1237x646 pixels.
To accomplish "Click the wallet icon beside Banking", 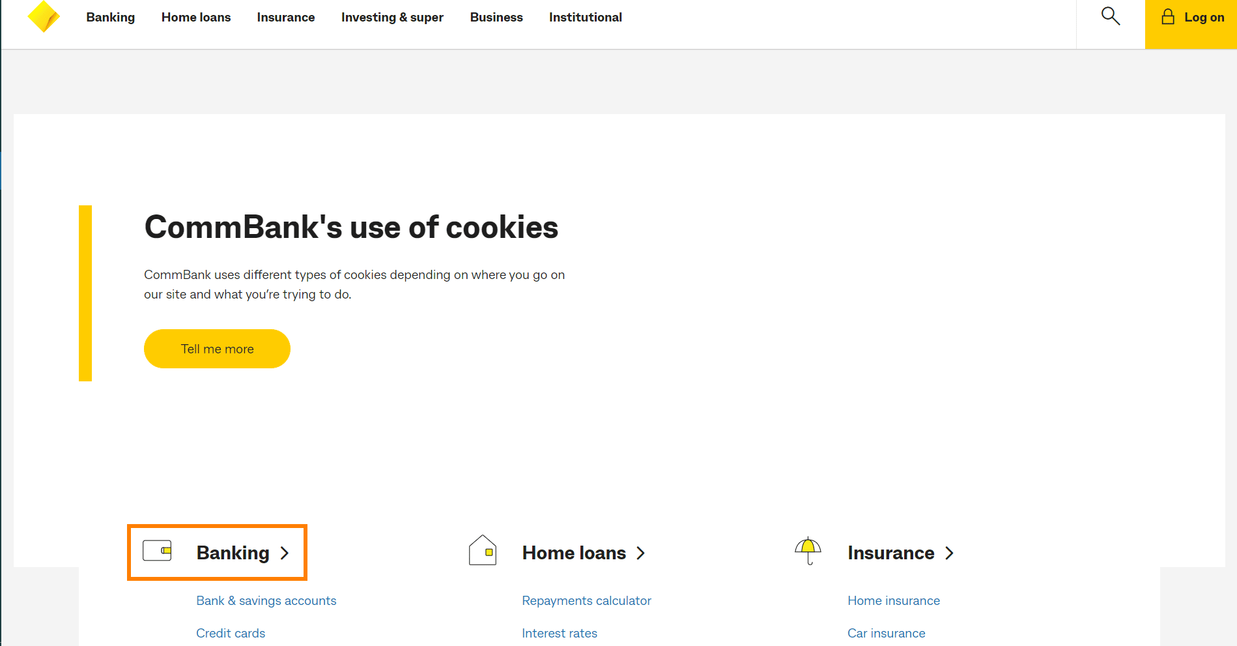I will tap(157, 551).
